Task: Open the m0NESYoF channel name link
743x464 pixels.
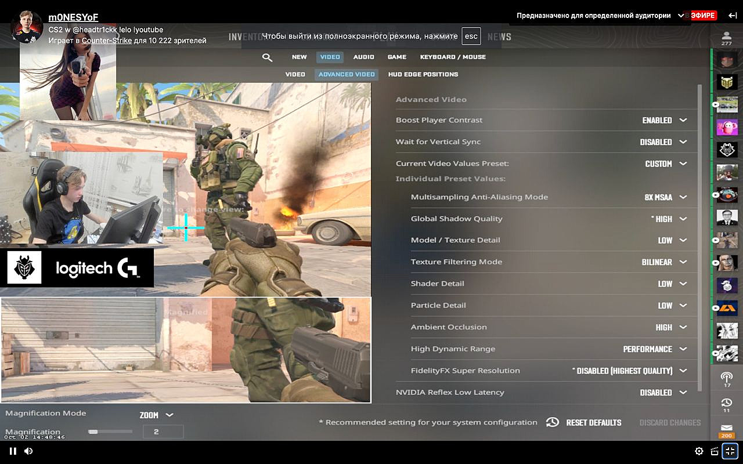Action: click(x=73, y=17)
